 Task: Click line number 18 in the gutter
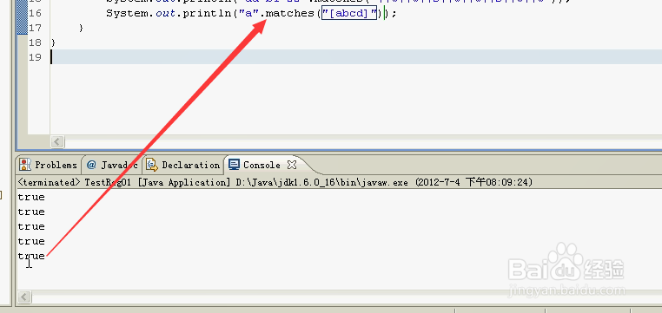(35, 42)
